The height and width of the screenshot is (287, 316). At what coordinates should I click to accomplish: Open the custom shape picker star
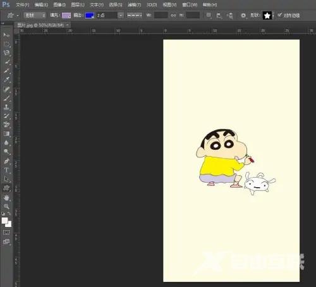tap(267, 15)
